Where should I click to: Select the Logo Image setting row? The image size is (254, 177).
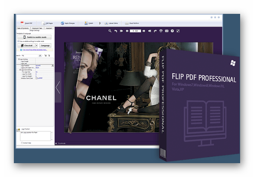point(35,61)
